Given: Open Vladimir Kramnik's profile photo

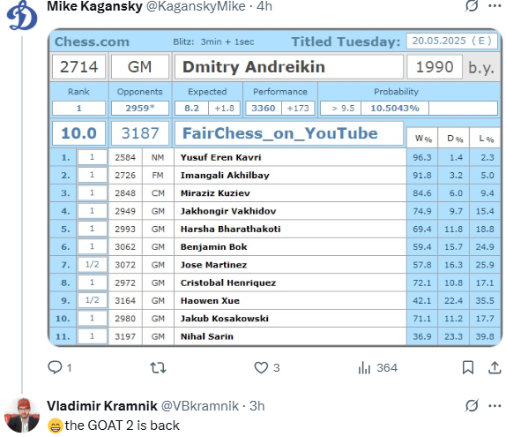Looking at the screenshot, I should tap(22, 415).
